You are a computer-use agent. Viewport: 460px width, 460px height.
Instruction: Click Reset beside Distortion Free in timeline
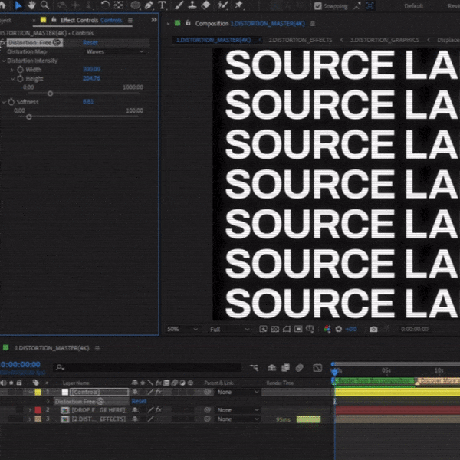point(139,401)
